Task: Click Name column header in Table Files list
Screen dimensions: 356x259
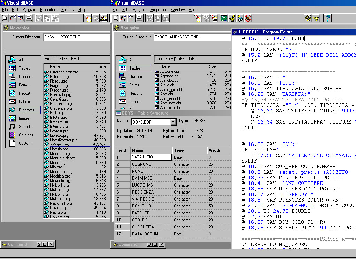Action: (x=165, y=66)
